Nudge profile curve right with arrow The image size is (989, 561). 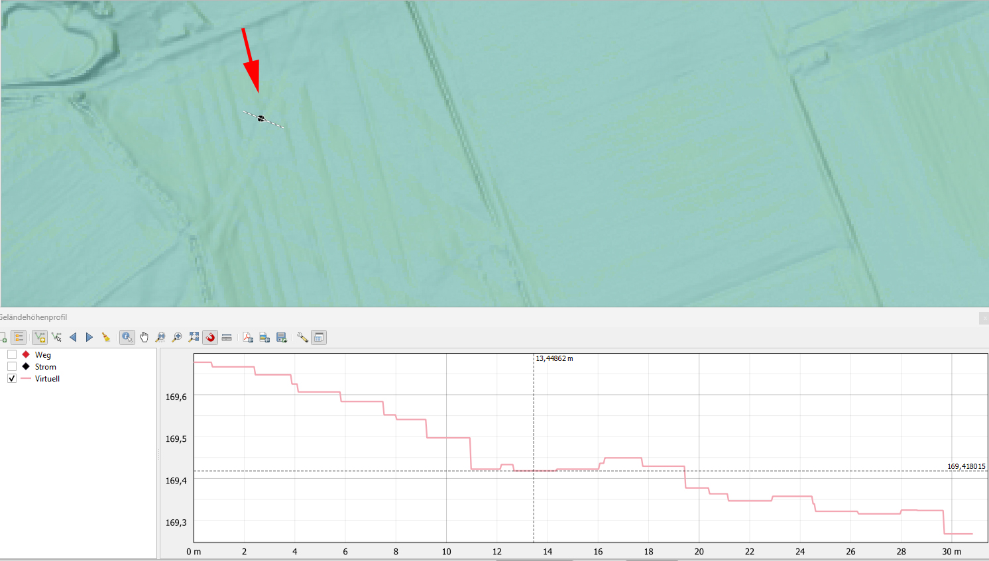pos(89,337)
